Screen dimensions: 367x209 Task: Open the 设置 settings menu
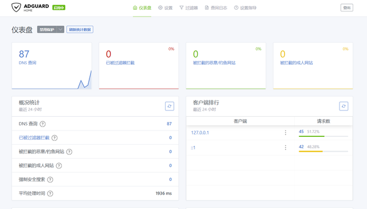(165, 7)
